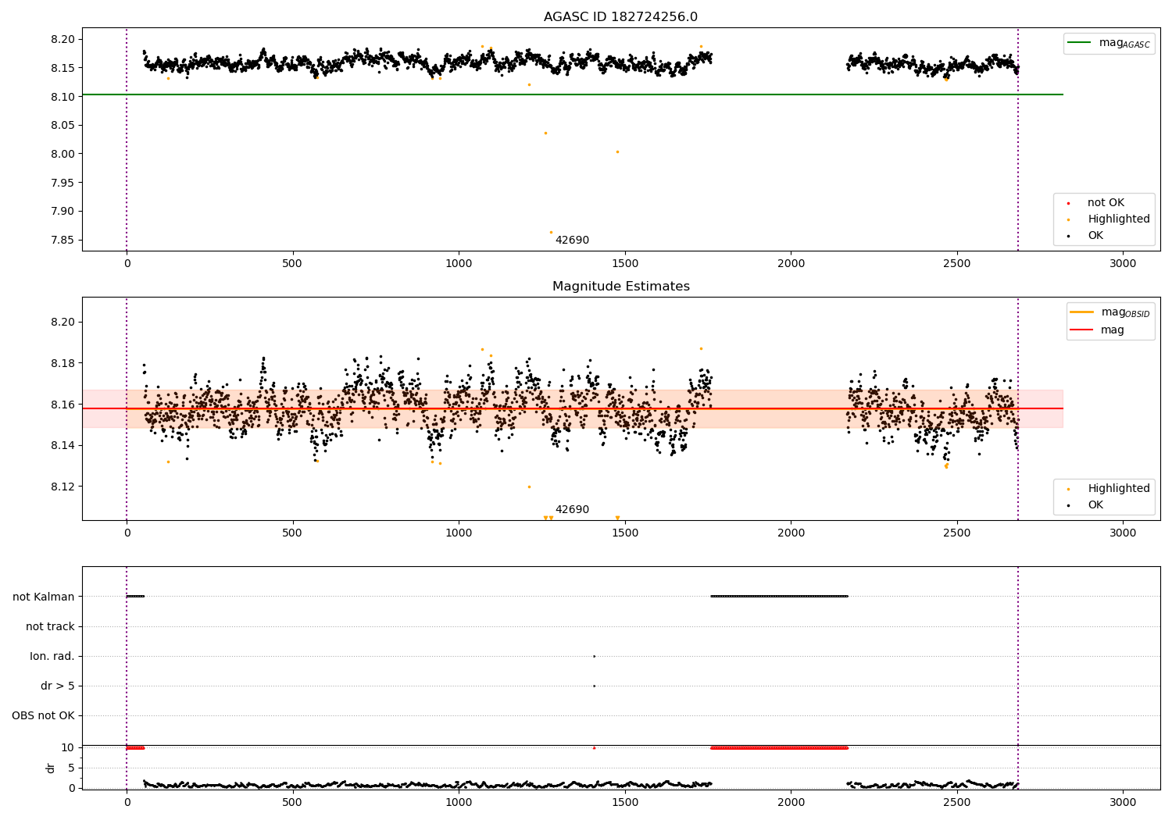Click the "not track" row label
Screen dimensions: 1172x820
point(50,626)
